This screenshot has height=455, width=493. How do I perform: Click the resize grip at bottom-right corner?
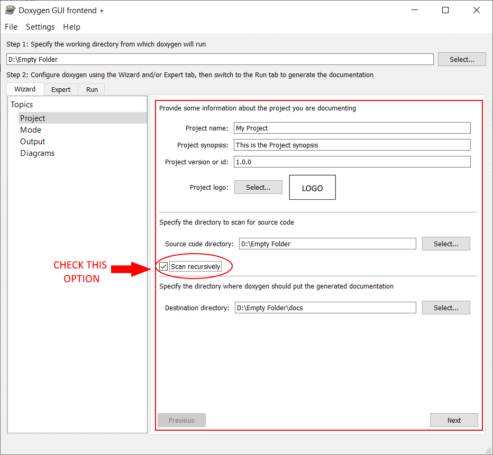(x=488, y=450)
